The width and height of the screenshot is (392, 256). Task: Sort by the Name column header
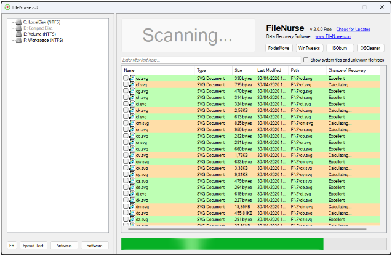(158, 71)
